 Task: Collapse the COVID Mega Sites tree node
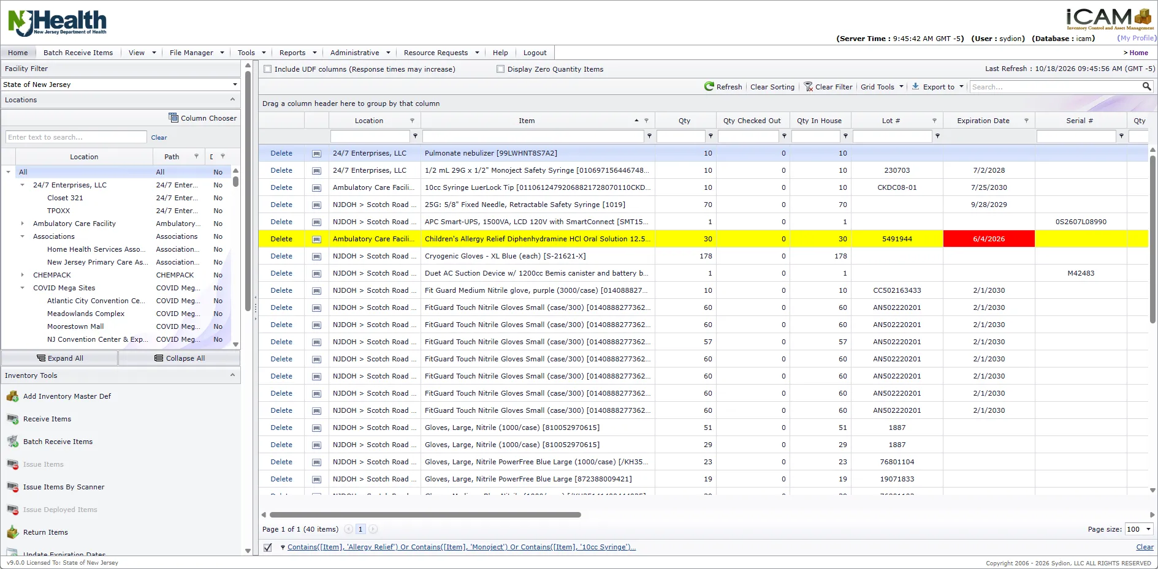click(23, 288)
